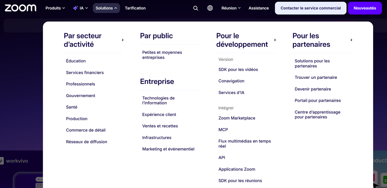Collapse the Solutions menu
The width and height of the screenshot is (387, 188).
pyautogui.click(x=106, y=8)
